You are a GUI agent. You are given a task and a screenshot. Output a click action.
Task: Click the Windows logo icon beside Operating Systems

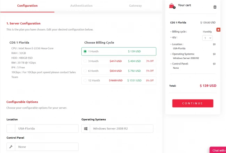[x=86, y=129]
